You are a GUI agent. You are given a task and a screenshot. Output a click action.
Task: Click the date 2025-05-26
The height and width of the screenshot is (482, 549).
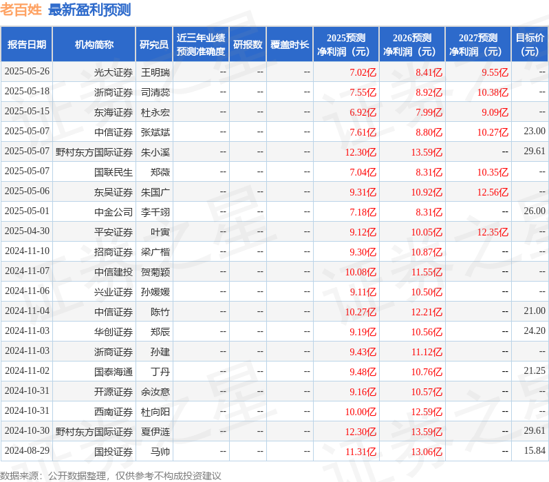point(27,72)
